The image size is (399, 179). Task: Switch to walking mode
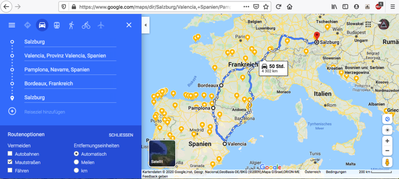click(x=71, y=25)
